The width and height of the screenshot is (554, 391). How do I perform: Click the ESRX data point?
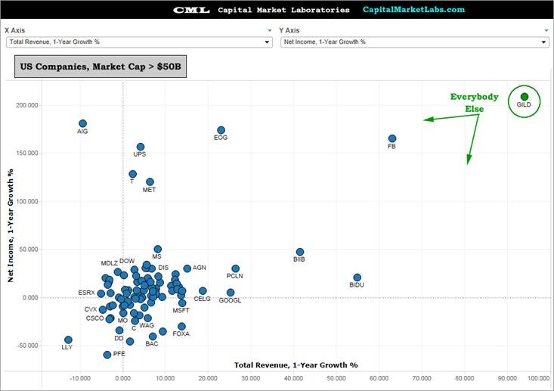(x=101, y=293)
